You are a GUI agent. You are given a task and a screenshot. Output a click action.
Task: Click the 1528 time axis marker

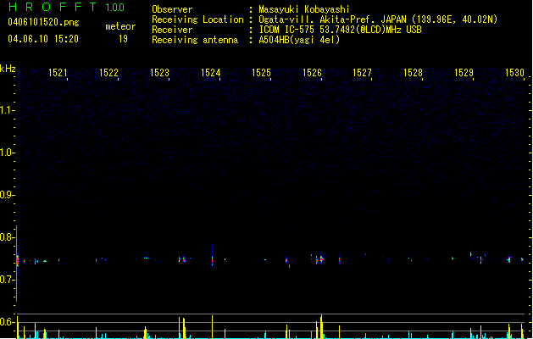click(x=413, y=73)
